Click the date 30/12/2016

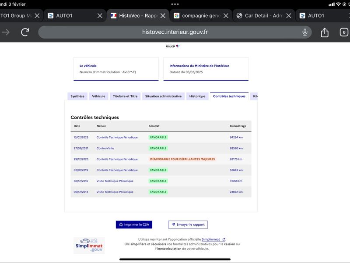coord(81,181)
